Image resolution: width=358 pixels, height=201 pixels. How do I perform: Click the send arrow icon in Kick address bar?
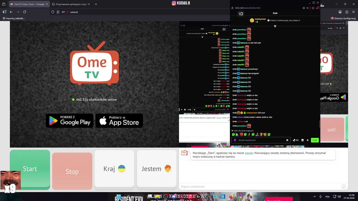(x=308, y=8)
